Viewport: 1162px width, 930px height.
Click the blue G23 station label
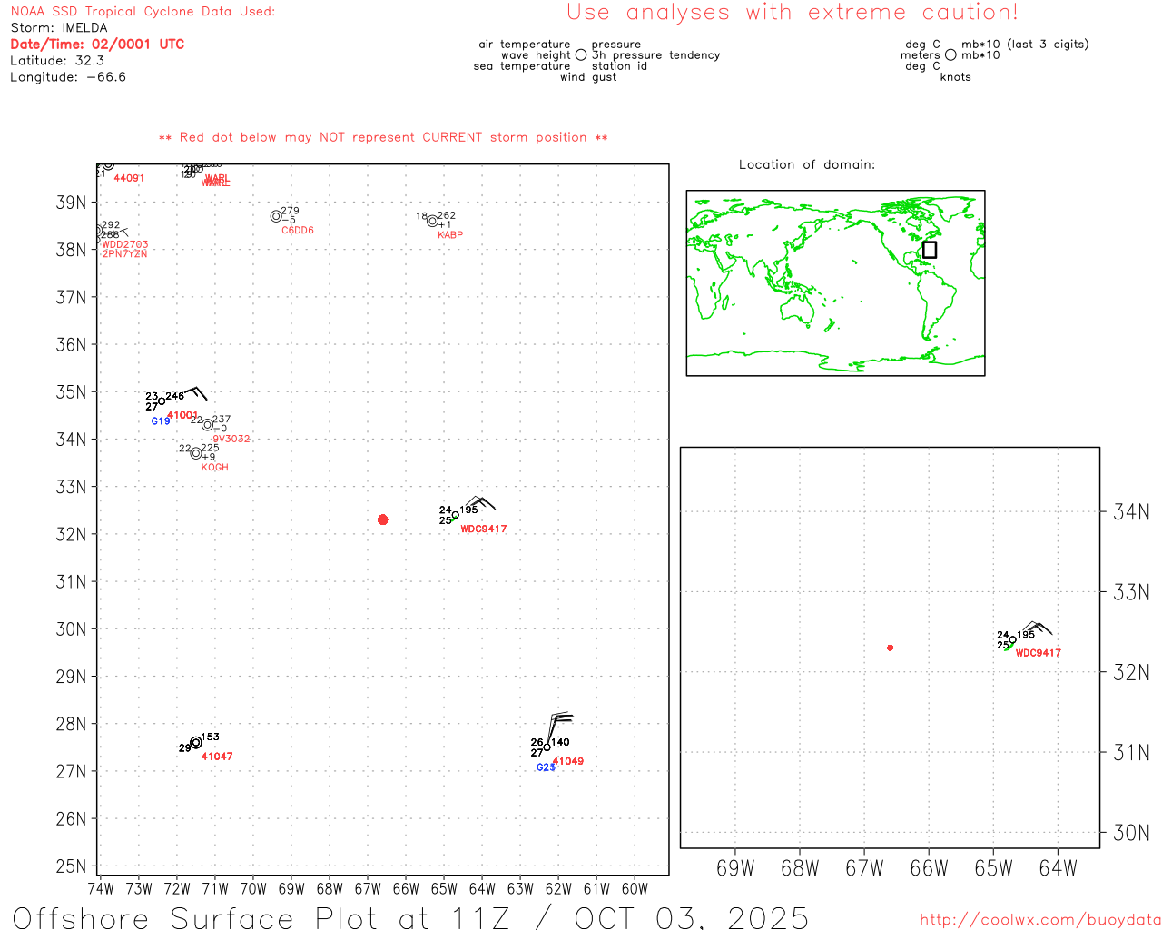point(545,768)
